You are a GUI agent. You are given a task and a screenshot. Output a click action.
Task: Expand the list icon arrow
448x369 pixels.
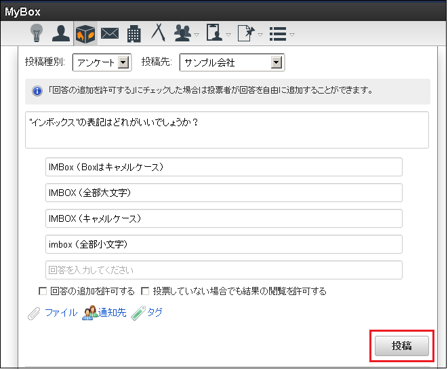click(x=292, y=35)
